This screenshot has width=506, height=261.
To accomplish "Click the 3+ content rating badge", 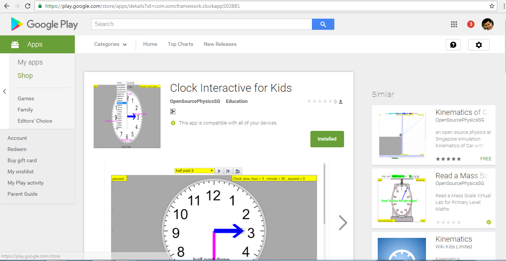I will (x=173, y=111).
